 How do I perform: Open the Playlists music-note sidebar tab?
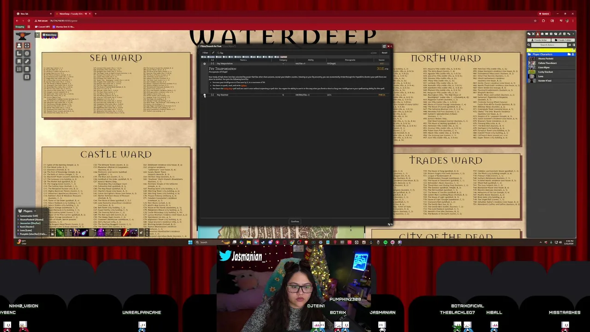(x=560, y=34)
